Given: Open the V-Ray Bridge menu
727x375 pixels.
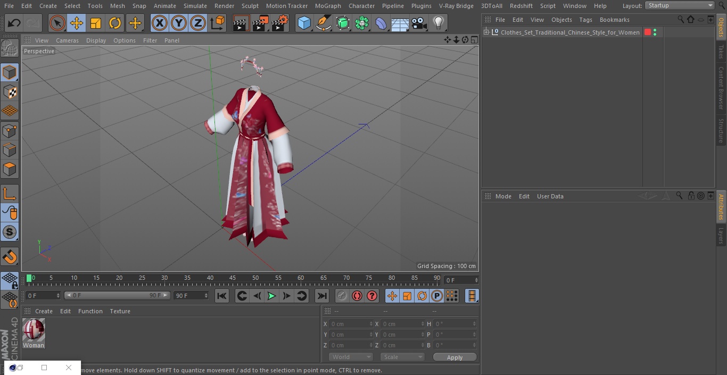Looking at the screenshot, I should coord(456,6).
